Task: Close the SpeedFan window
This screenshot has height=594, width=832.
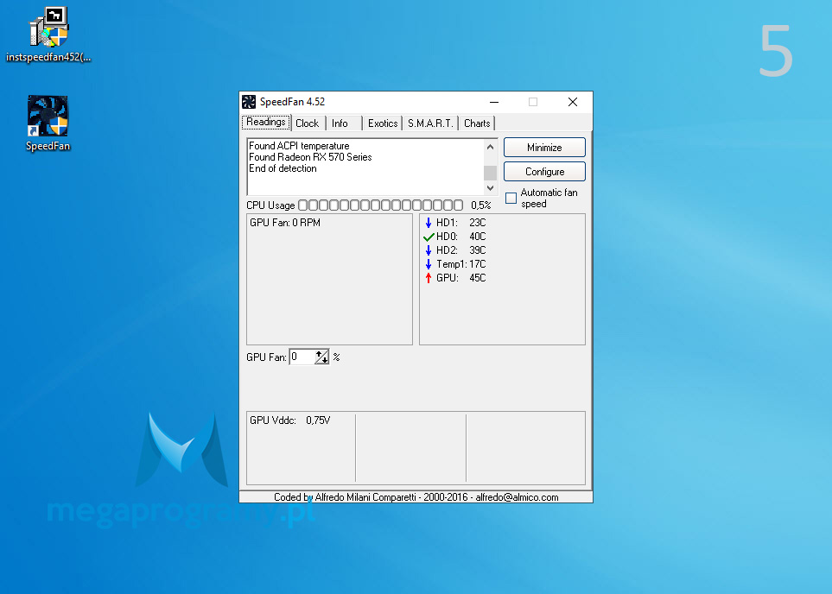Action: point(573,102)
